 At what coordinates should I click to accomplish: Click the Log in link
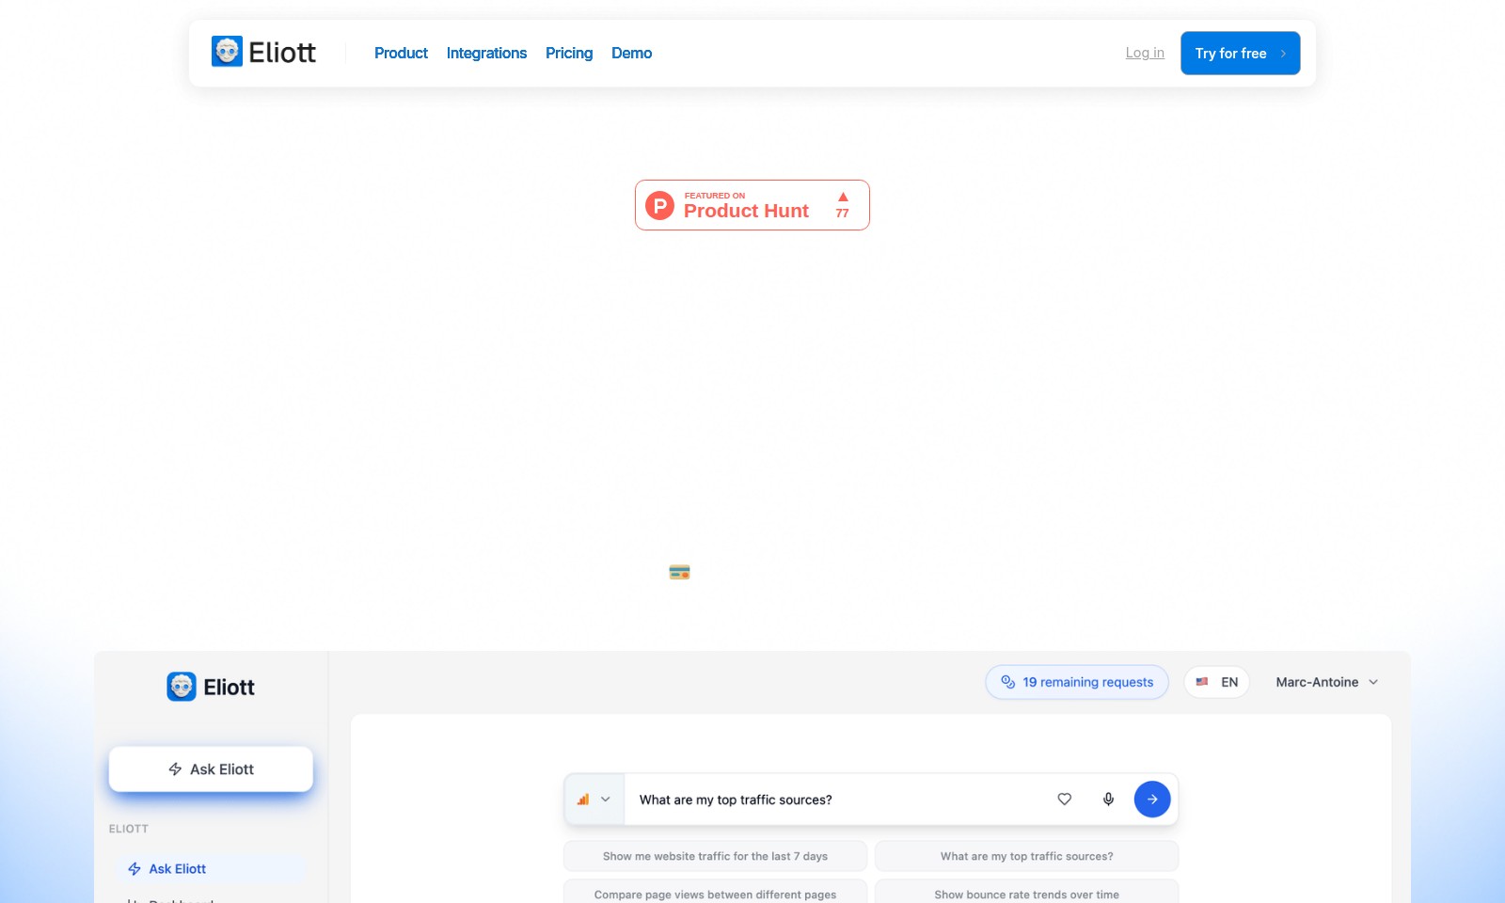point(1145,53)
